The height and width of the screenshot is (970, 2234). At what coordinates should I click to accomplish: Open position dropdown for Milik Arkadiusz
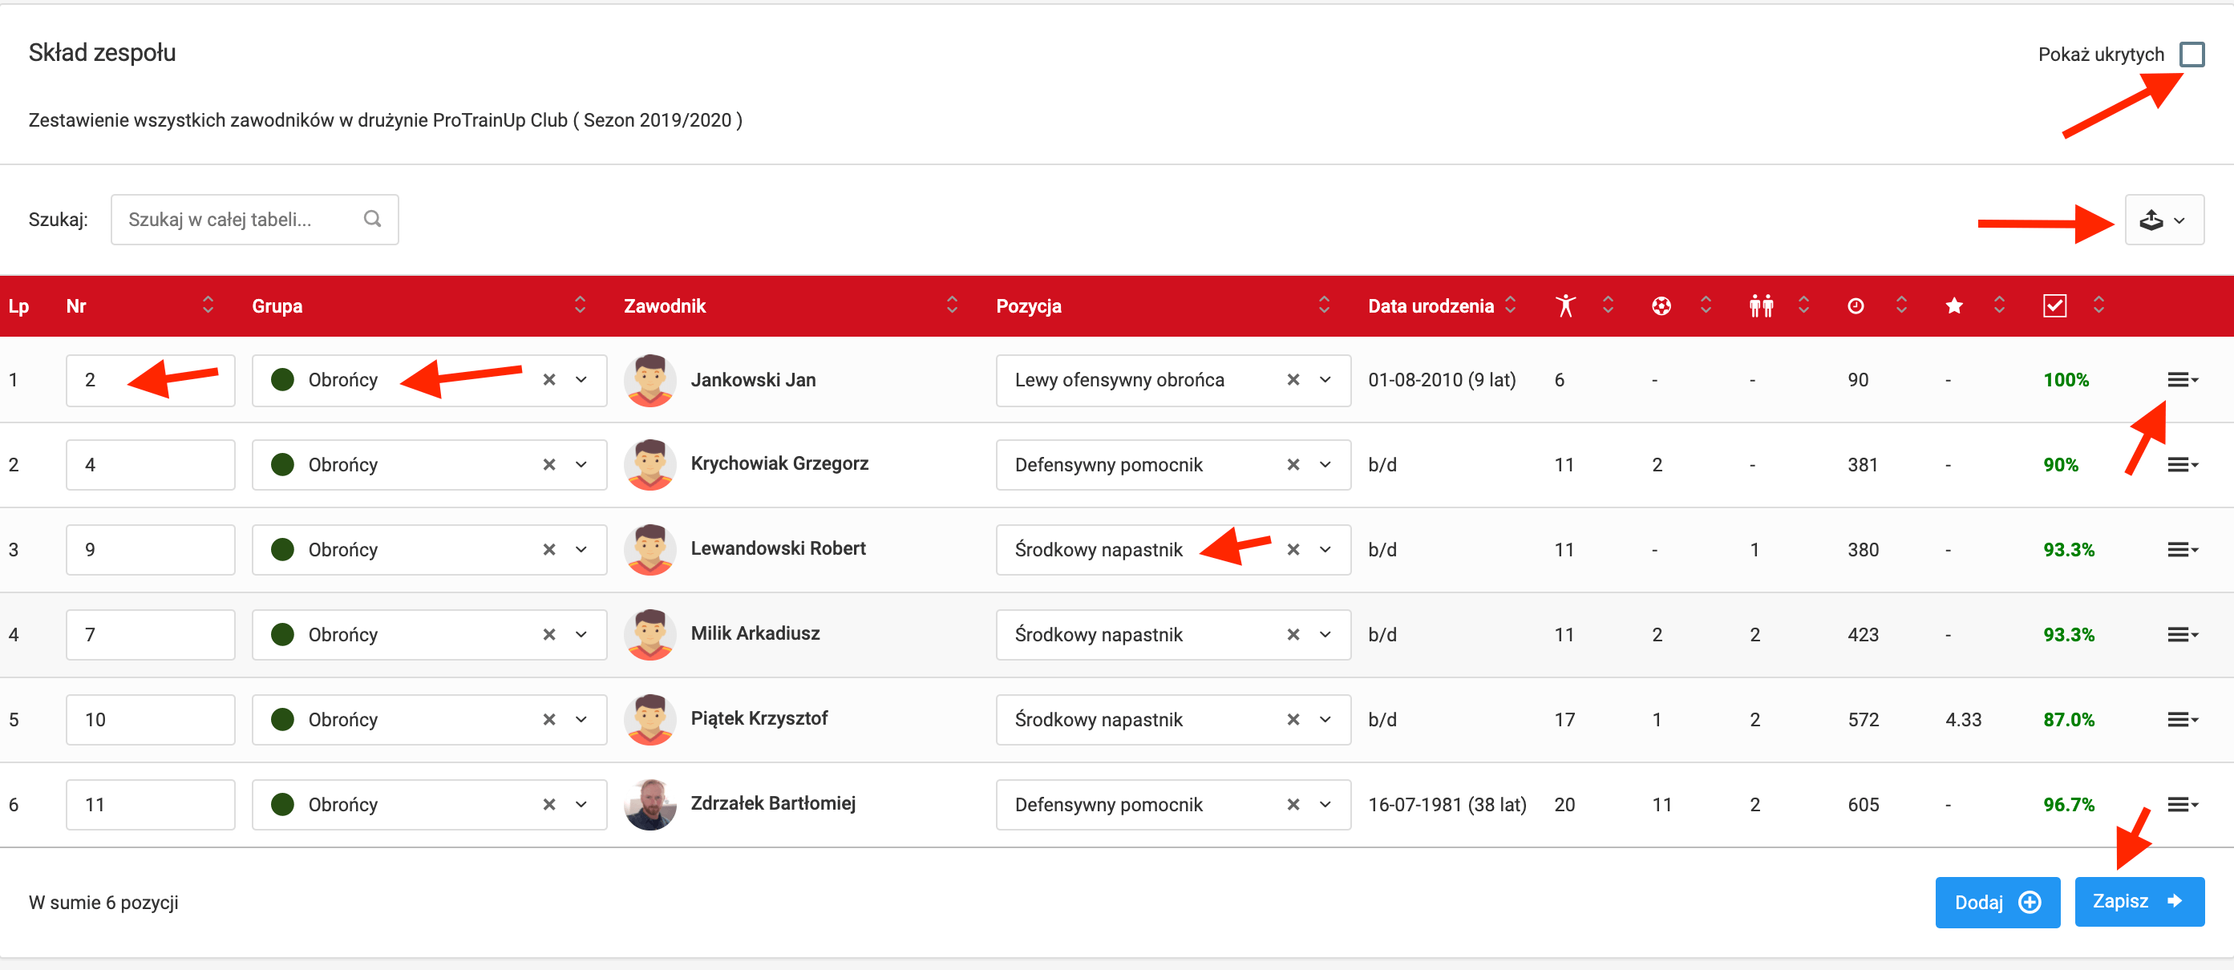tap(1324, 635)
